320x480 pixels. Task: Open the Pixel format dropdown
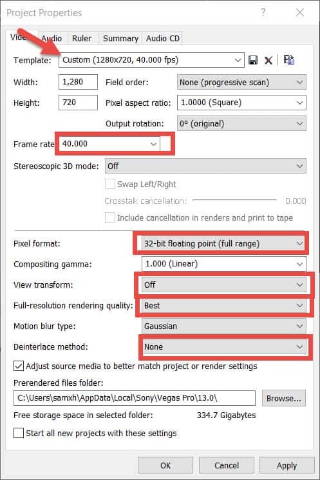[223, 244]
